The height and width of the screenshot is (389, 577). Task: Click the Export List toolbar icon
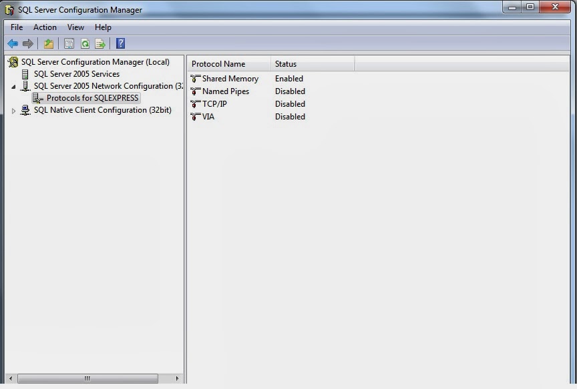(x=100, y=44)
